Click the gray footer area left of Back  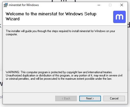click(29, 98)
